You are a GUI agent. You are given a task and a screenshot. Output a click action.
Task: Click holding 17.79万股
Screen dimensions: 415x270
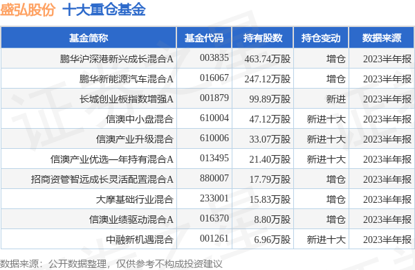270,179
